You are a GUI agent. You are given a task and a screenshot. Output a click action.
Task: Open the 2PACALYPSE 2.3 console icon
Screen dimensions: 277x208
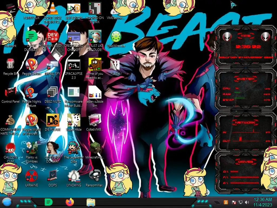tap(74, 64)
